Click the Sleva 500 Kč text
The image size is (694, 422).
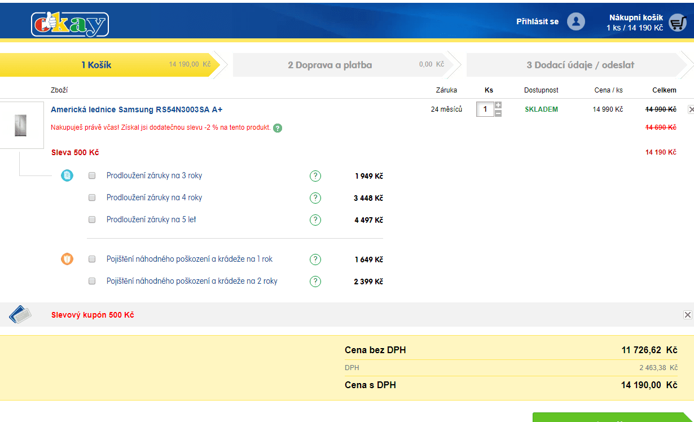coord(75,152)
